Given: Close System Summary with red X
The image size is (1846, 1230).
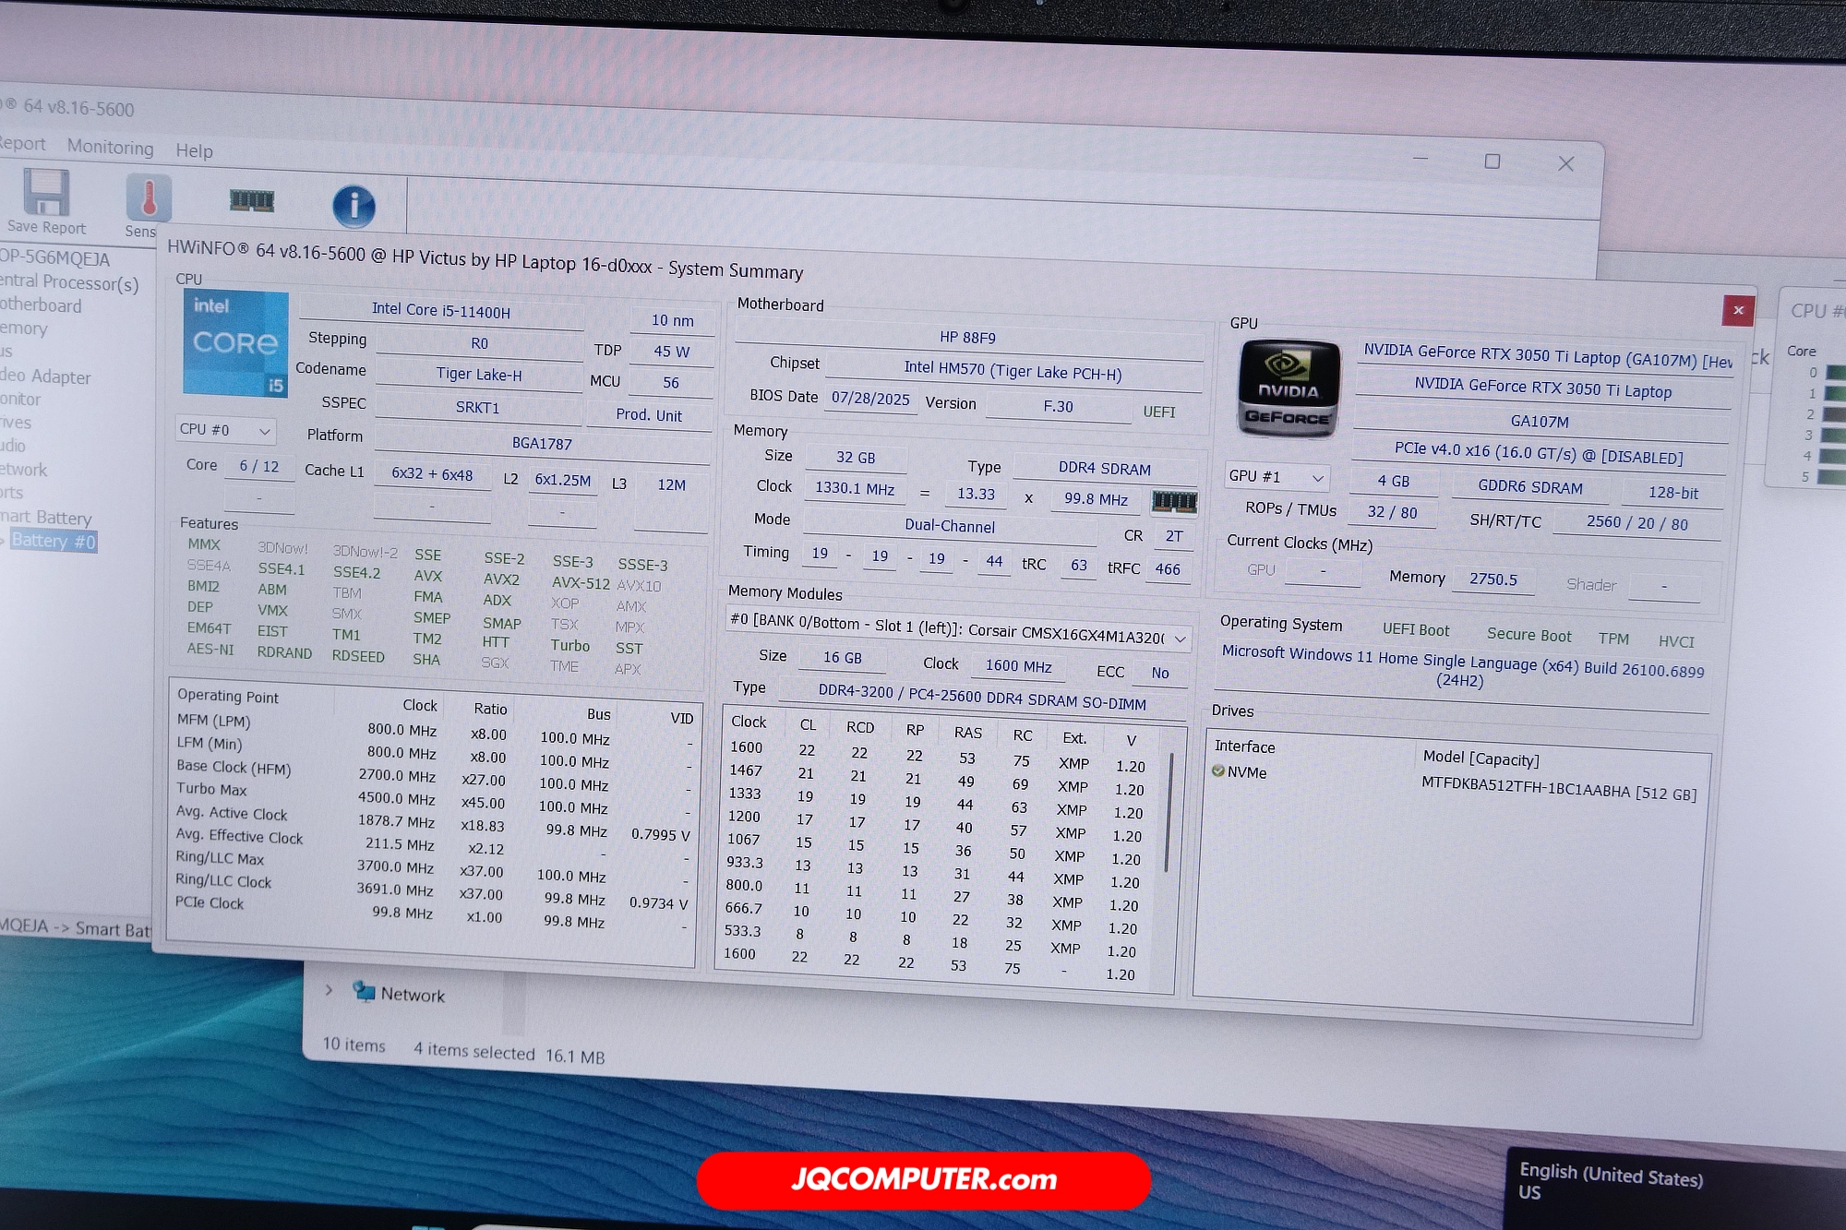Looking at the screenshot, I should click(x=1737, y=310).
